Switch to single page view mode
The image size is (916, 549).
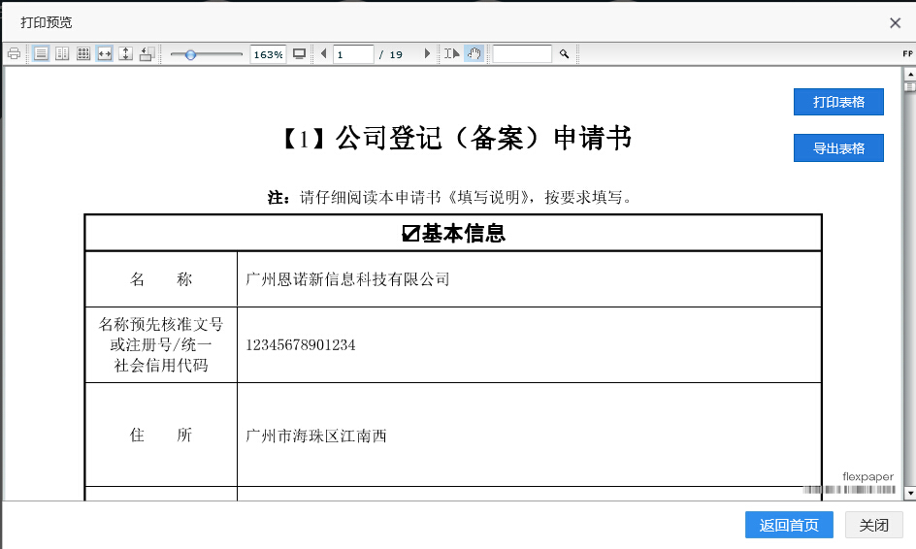(41, 53)
